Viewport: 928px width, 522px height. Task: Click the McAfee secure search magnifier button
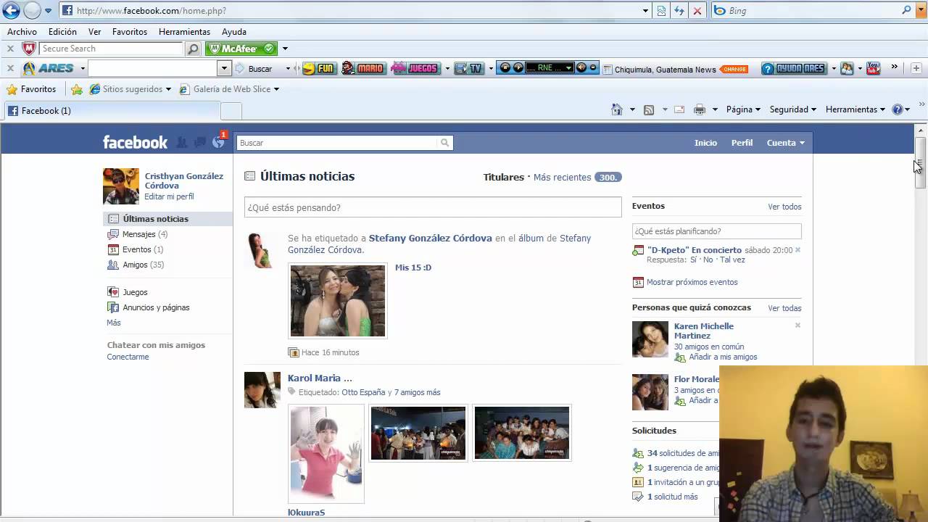[x=193, y=49]
